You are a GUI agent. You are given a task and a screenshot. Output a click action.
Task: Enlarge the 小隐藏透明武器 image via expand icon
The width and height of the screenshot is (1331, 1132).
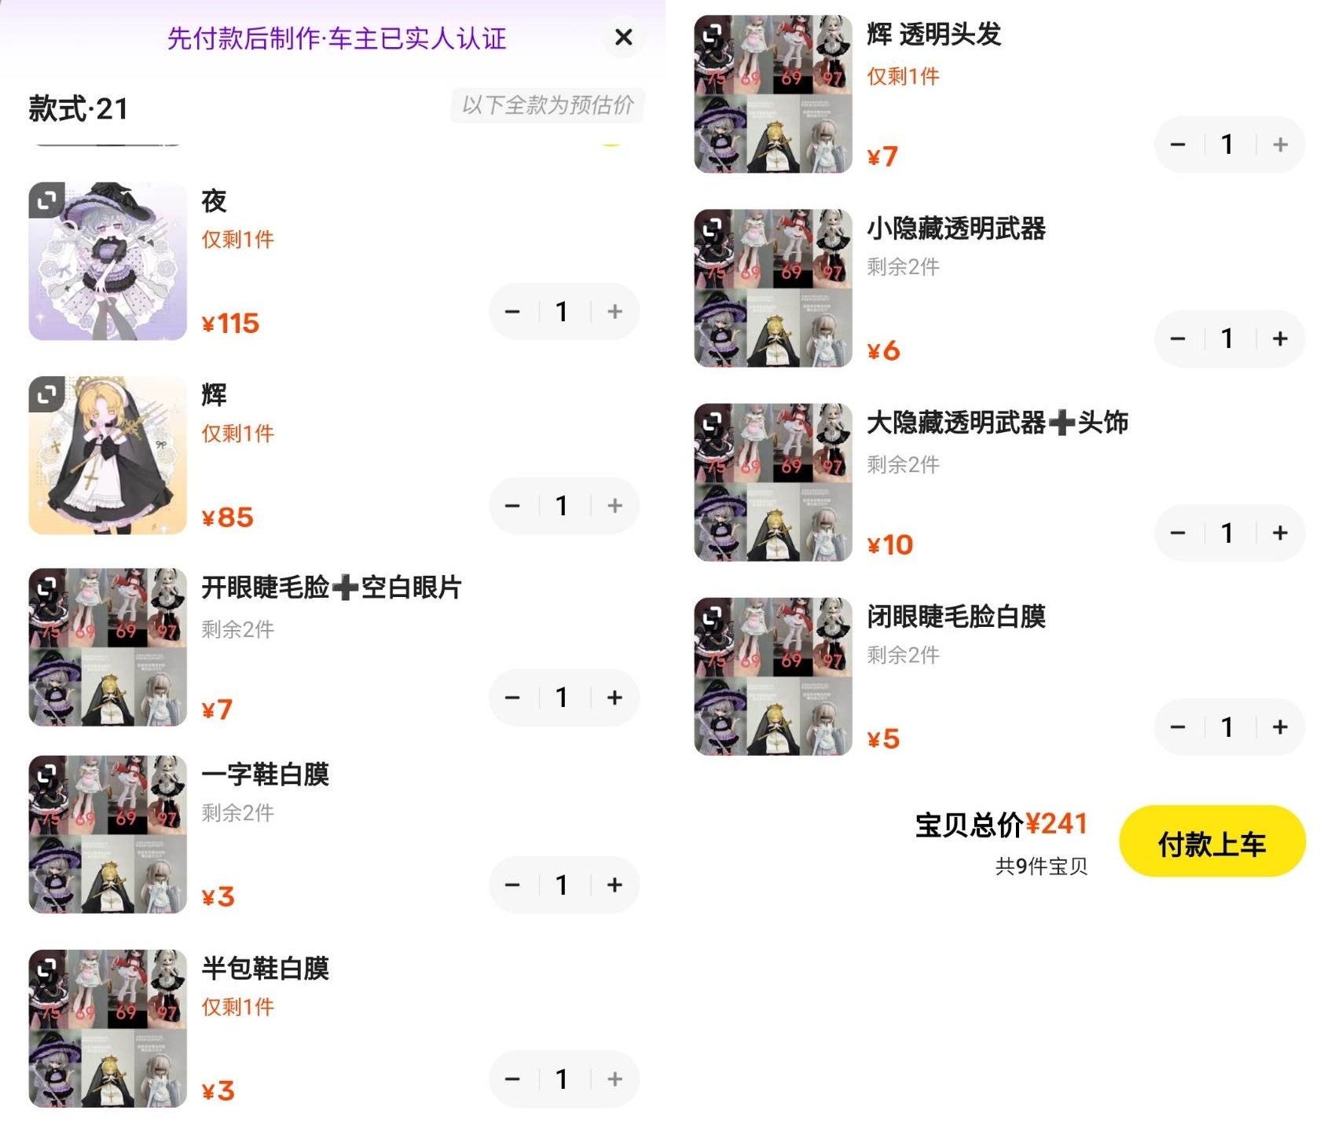[x=712, y=227]
